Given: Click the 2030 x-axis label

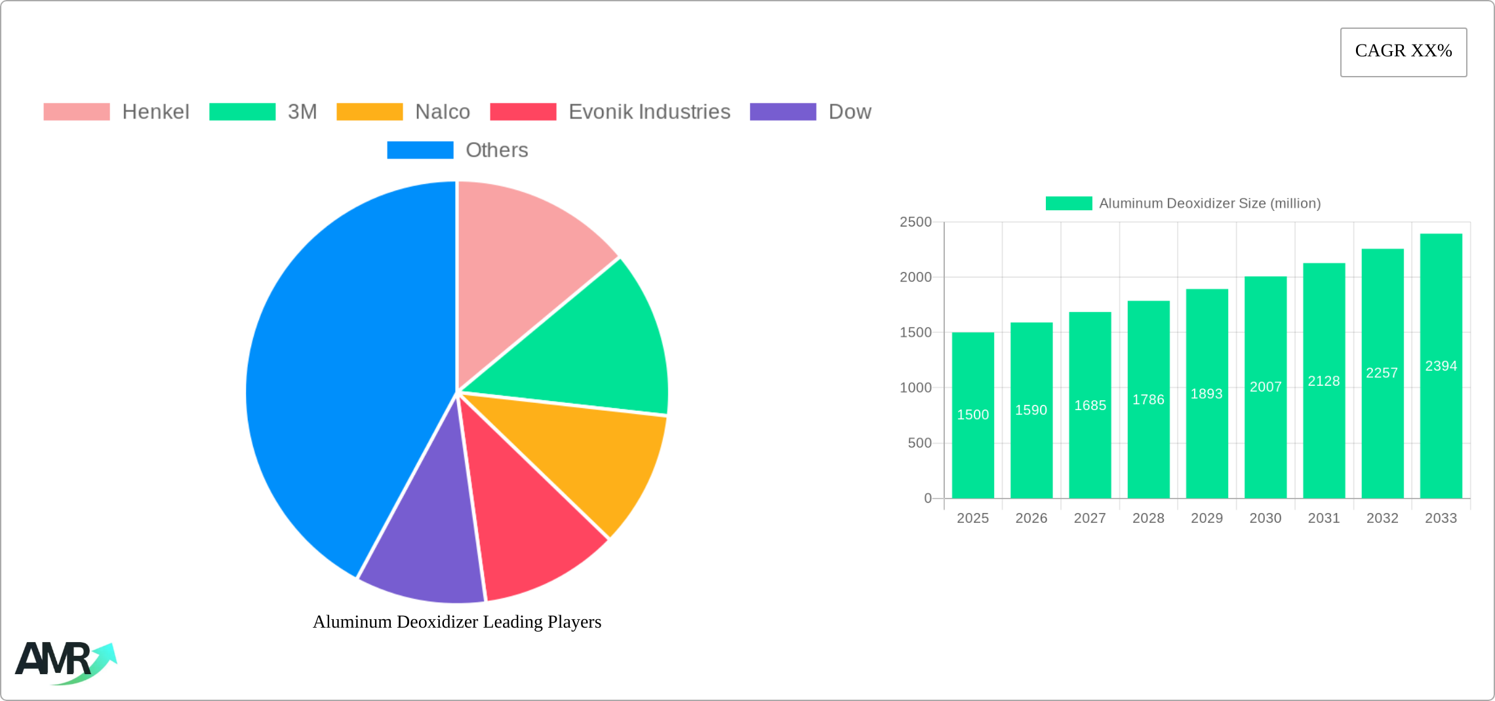Looking at the screenshot, I should 1266,518.
